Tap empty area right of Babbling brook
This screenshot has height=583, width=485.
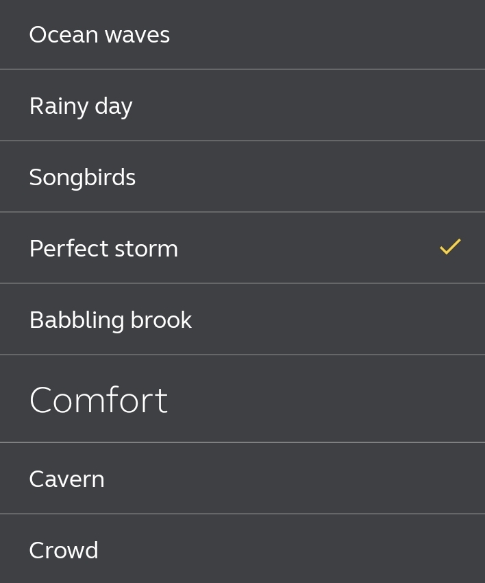pyautogui.click(x=338, y=320)
